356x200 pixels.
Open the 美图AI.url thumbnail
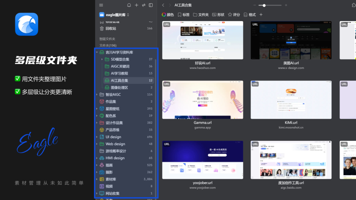pyautogui.click(x=291, y=40)
